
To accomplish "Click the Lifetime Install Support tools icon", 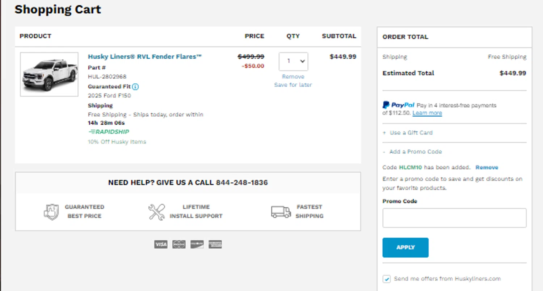I will [156, 212].
